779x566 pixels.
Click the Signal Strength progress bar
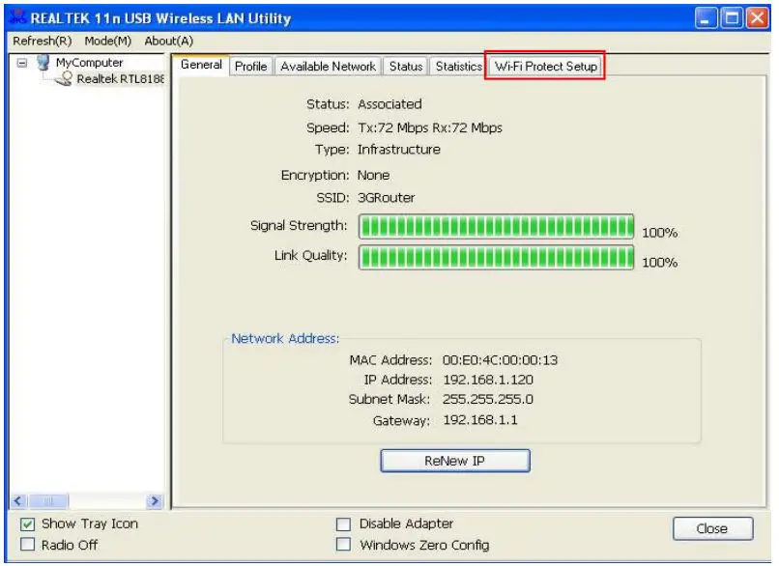(497, 227)
